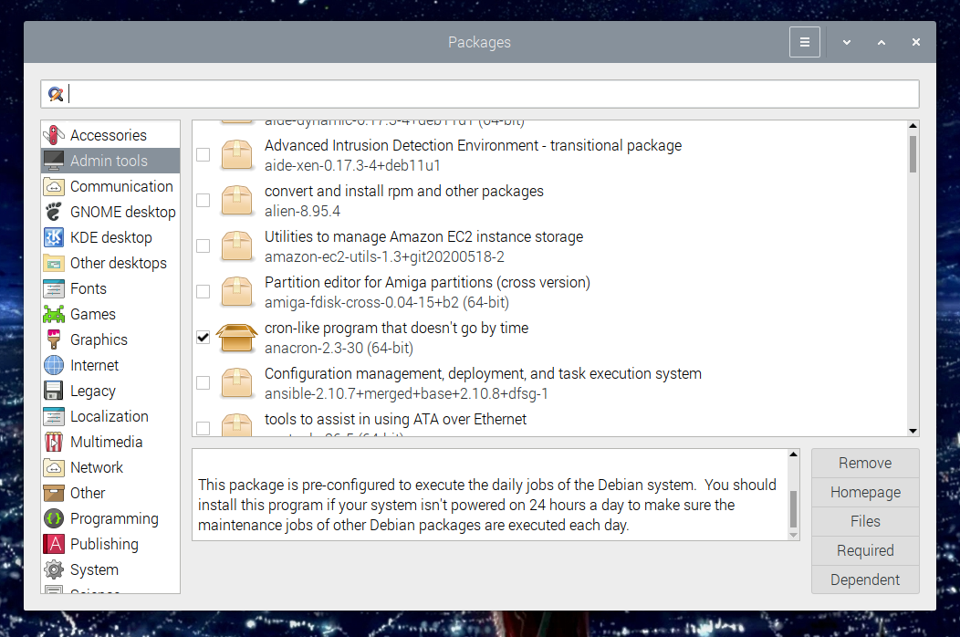This screenshot has width=960, height=637.
Task: Click the up chevron in the titlebar
Action: tap(881, 42)
